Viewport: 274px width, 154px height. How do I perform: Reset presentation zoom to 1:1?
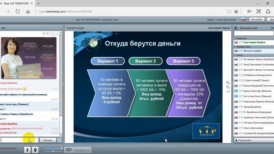pyautogui.click(x=228, y=91)
